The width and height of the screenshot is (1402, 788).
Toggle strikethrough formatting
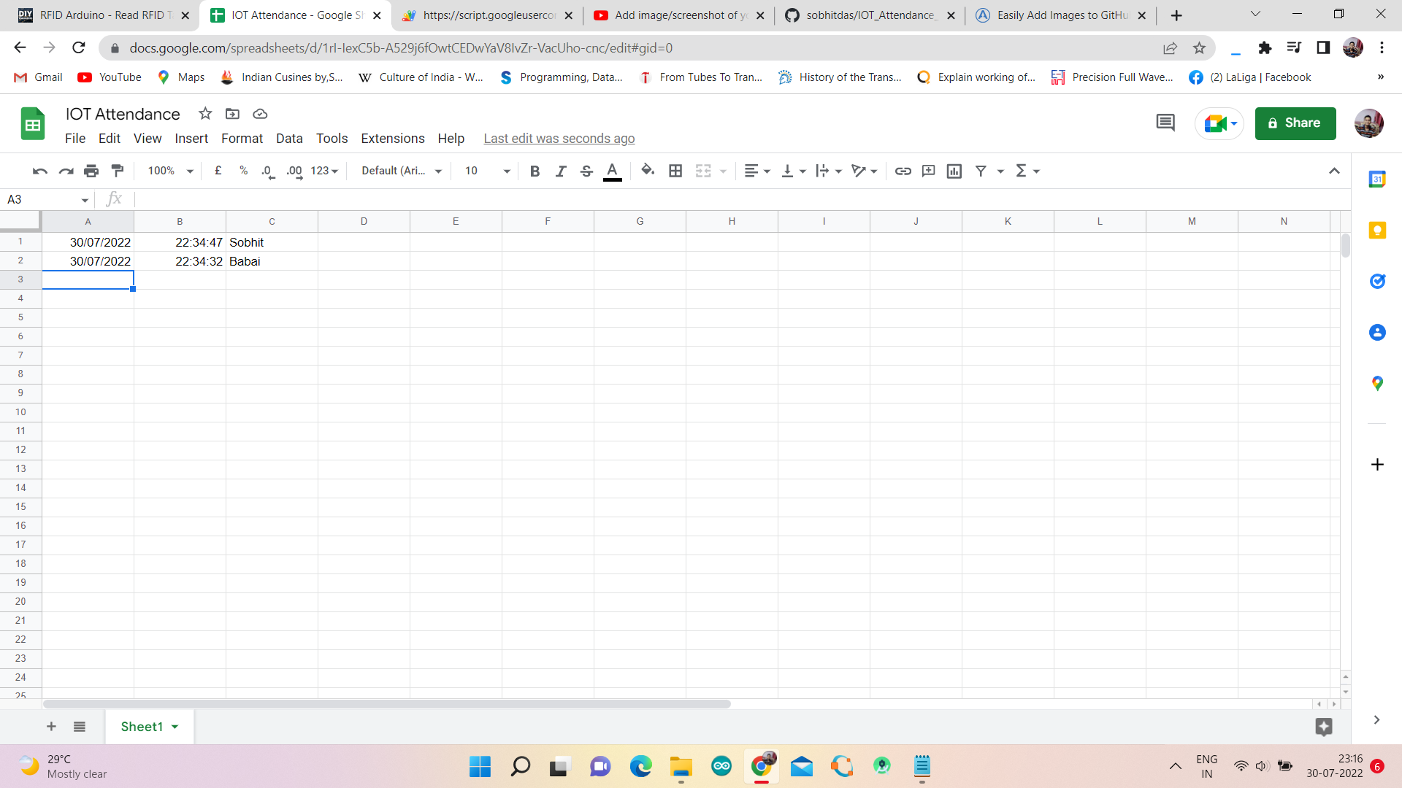click(586, 171)
